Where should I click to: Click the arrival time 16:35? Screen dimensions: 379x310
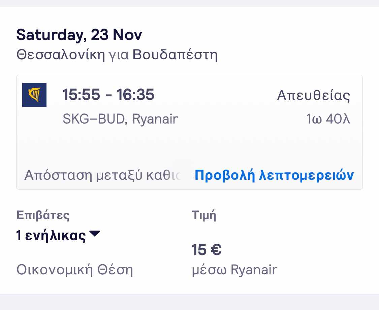tap(135, 95)
